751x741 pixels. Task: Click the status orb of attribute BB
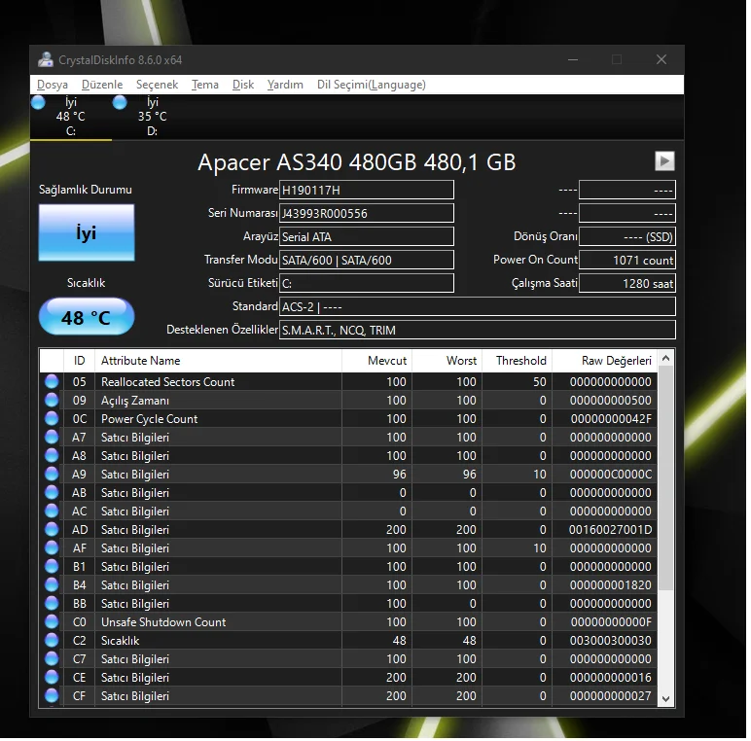point(52,603)
